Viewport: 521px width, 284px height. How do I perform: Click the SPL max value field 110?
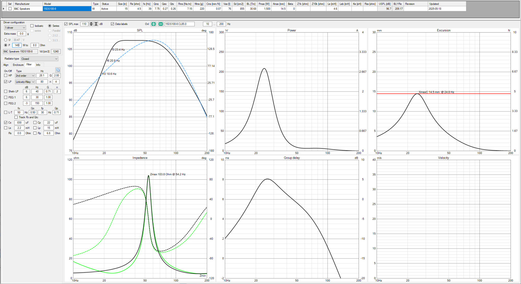tap(84, 24)
